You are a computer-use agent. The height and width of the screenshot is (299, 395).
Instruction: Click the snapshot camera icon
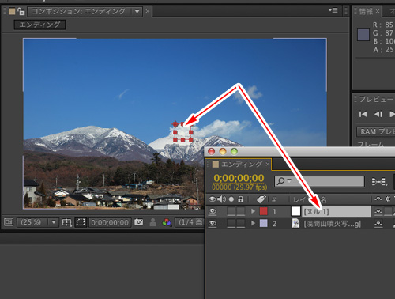tap(138, 222)
